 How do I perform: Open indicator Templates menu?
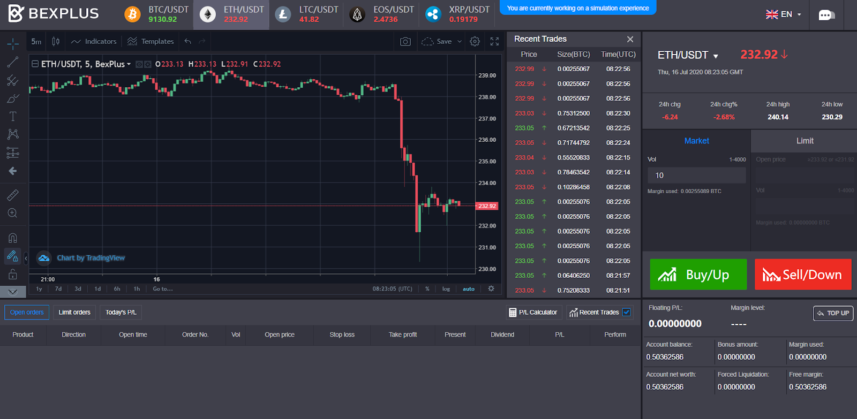point(151,41)
